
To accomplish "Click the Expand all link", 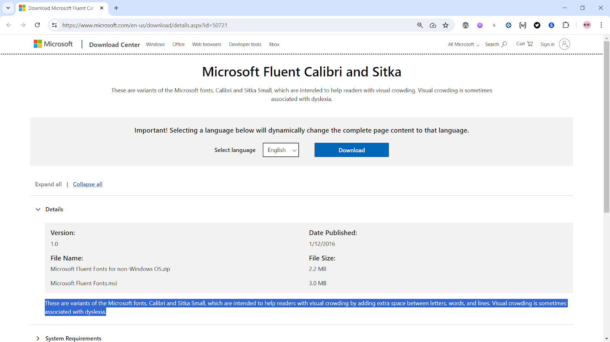I will pos(48,184).
